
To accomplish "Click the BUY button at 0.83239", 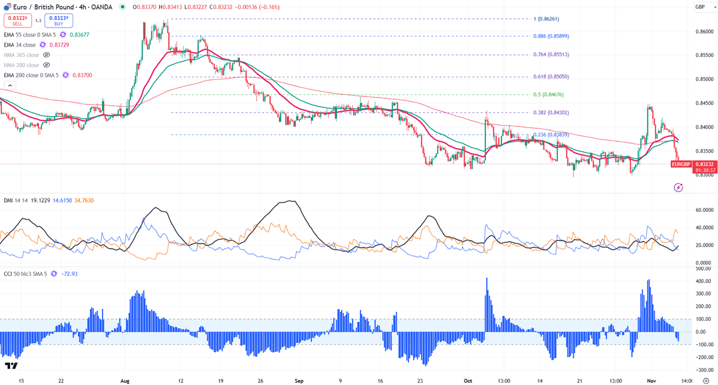I will (x=59, y=20).
